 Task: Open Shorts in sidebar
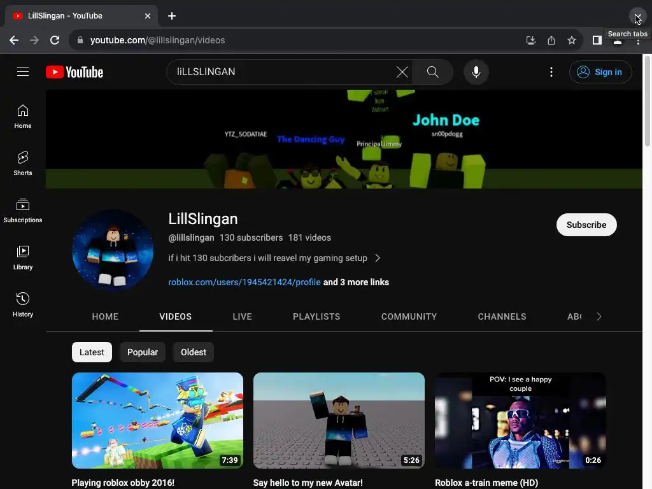point(23,164)
